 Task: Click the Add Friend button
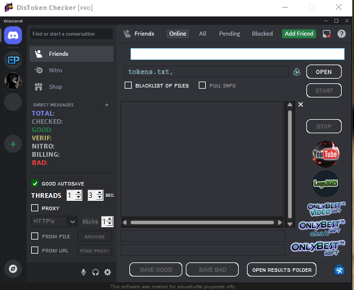click(x=299, y=34)
